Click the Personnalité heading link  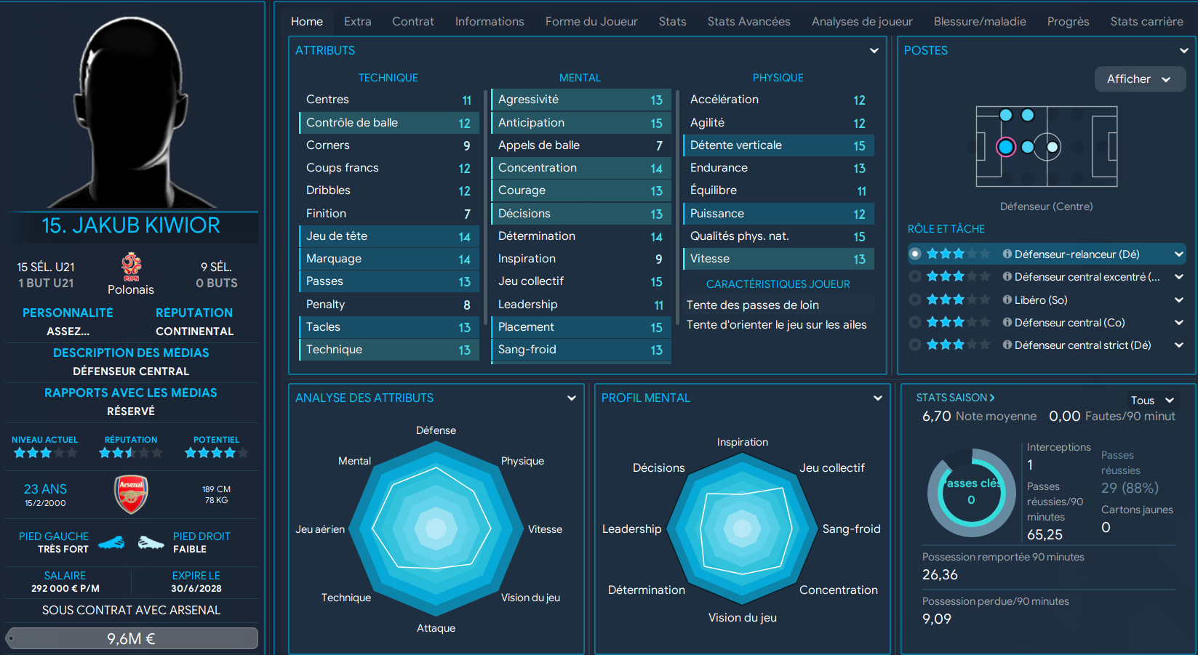click(x=68, y=313)
